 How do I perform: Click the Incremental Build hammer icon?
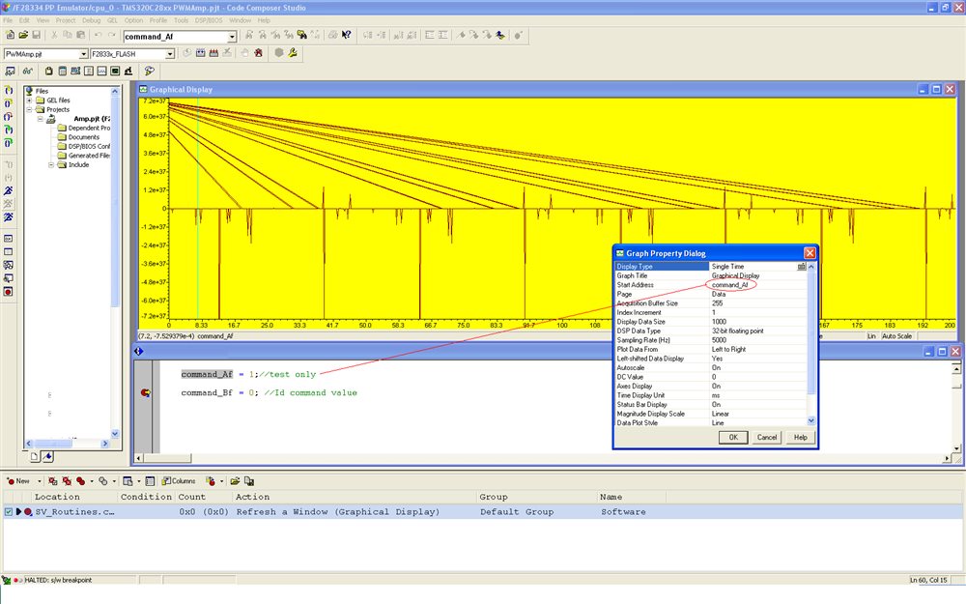coord(200,52)
